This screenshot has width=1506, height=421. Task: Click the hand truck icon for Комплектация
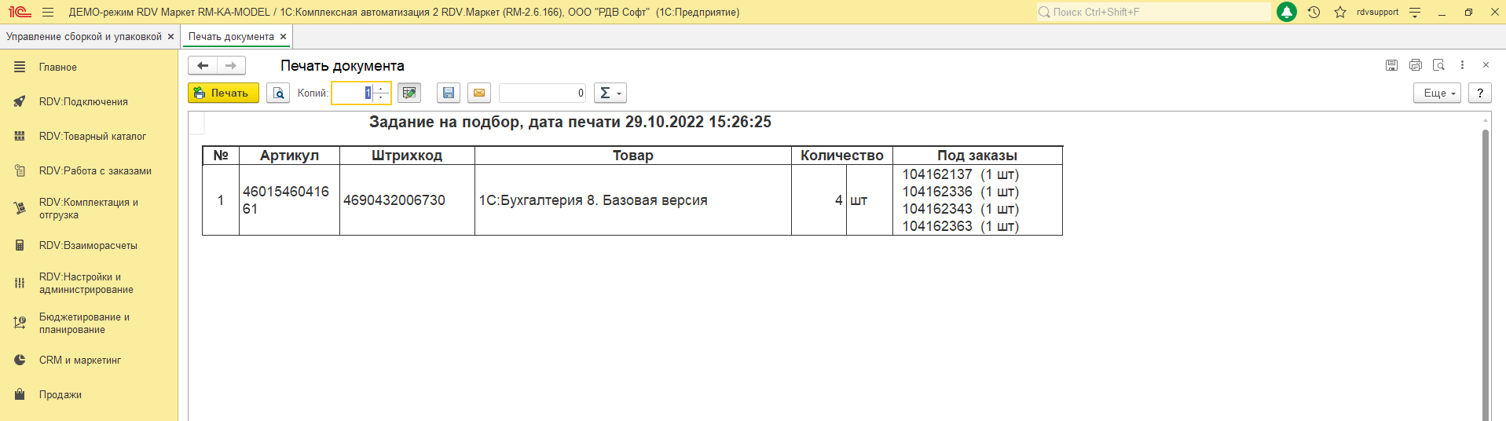[x=20, y=208]
